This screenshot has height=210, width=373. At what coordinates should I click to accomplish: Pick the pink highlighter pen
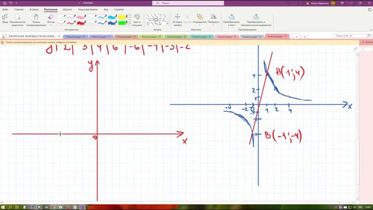pyautogui.click(x=82, y=17)
